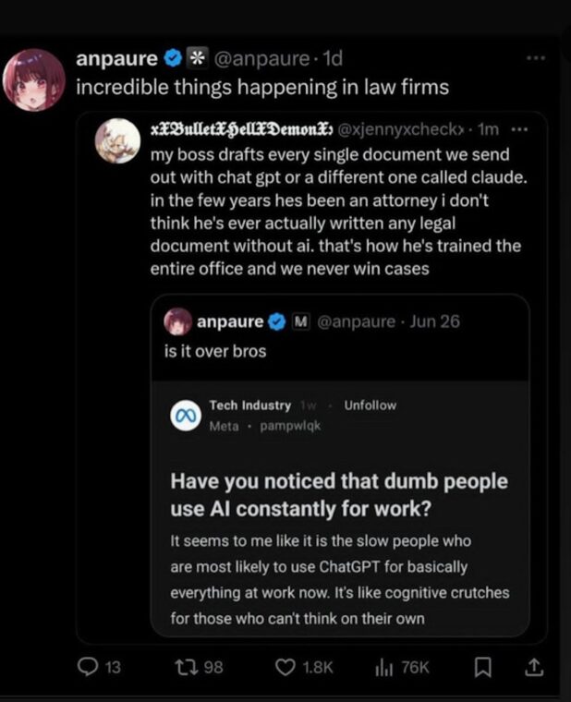This screenshot has height=702, width=571.
Task: Open the view analytics bar icon
Action: click(x=384, y=666)
